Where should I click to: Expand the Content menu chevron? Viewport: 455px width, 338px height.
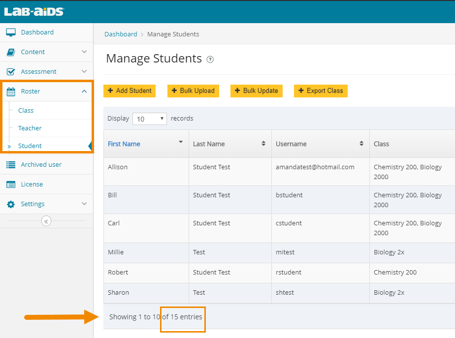84,52
